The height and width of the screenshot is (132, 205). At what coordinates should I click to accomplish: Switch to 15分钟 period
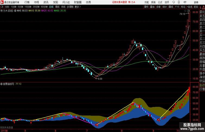point(28,7)
